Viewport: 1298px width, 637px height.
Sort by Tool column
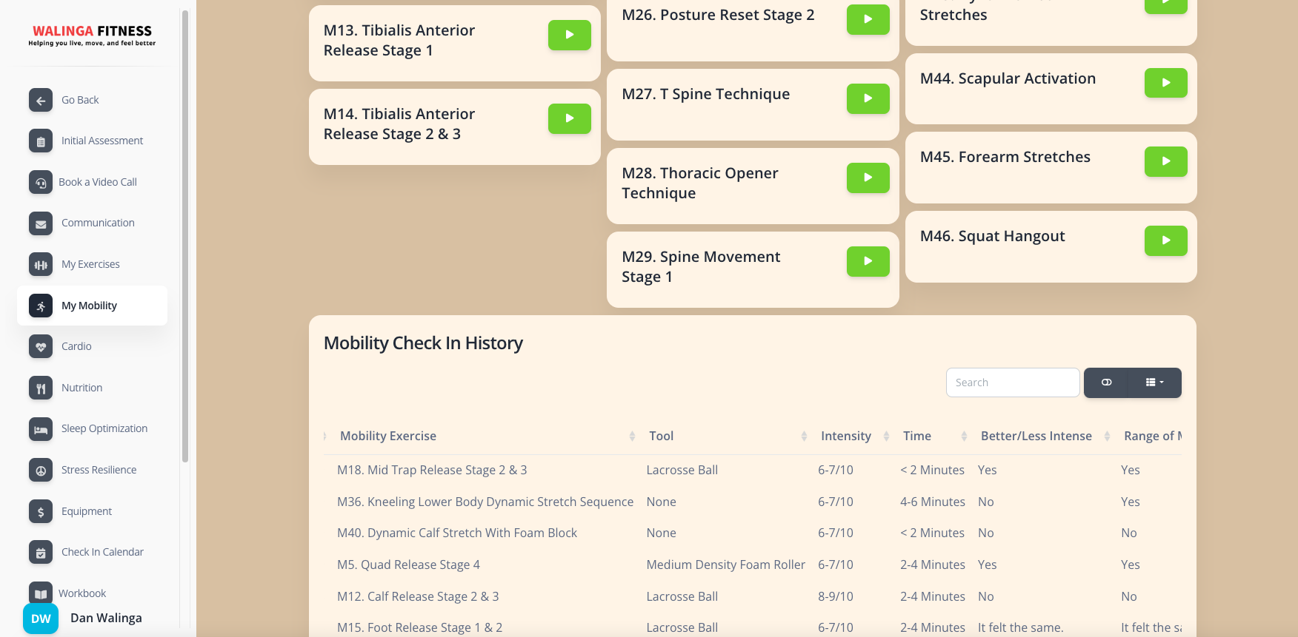[x=728, y=437]
